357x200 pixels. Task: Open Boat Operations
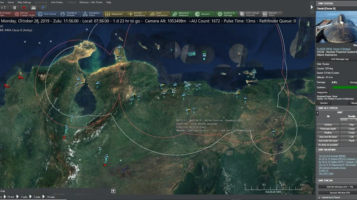click(158, 14)
